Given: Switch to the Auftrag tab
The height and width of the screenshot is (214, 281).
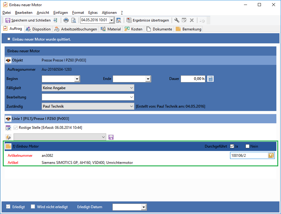Looking at the screenshot, I should 13,29.
